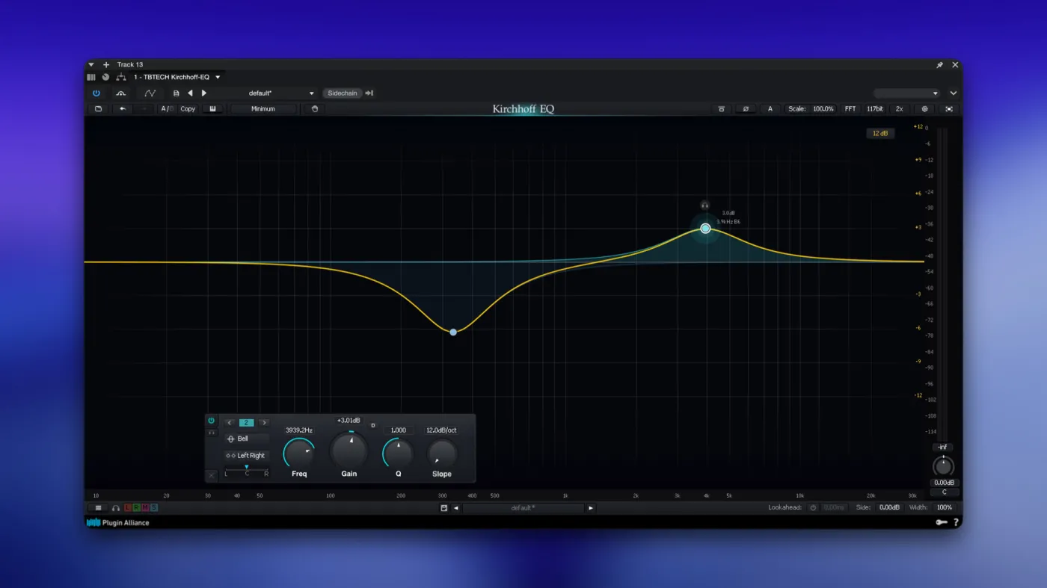Open the Minimum phase mode dropdown
Screen dimensions: 1047x588
tap(263, 109)
